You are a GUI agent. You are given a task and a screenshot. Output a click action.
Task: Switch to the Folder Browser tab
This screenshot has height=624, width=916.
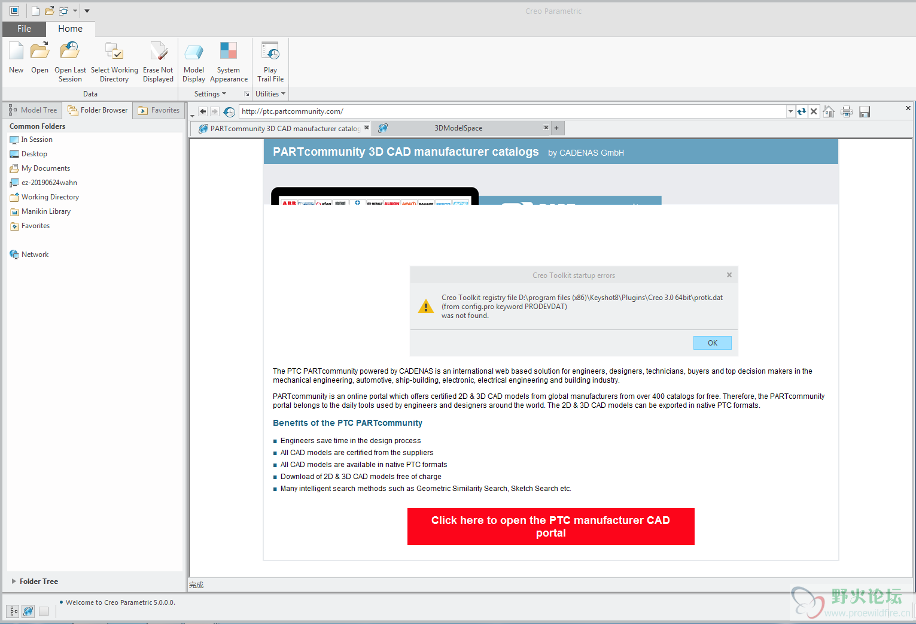pos(98,110)
